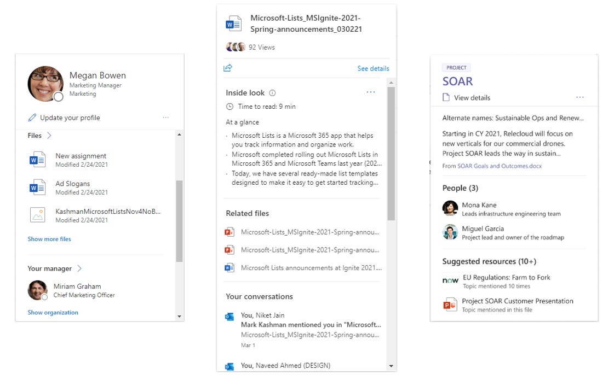Open Miriam Graham's name in the manager section
The image size is (614, 375).
point(77,286)
